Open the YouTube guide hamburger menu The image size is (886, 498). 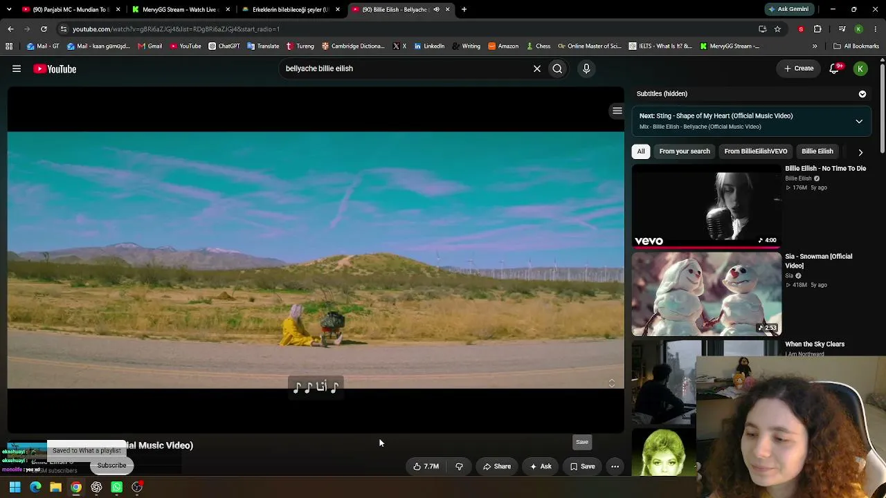(17, 68)
